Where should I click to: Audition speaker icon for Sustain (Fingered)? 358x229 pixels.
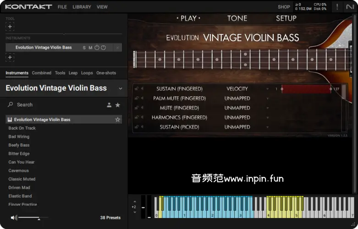click(142, 89)
